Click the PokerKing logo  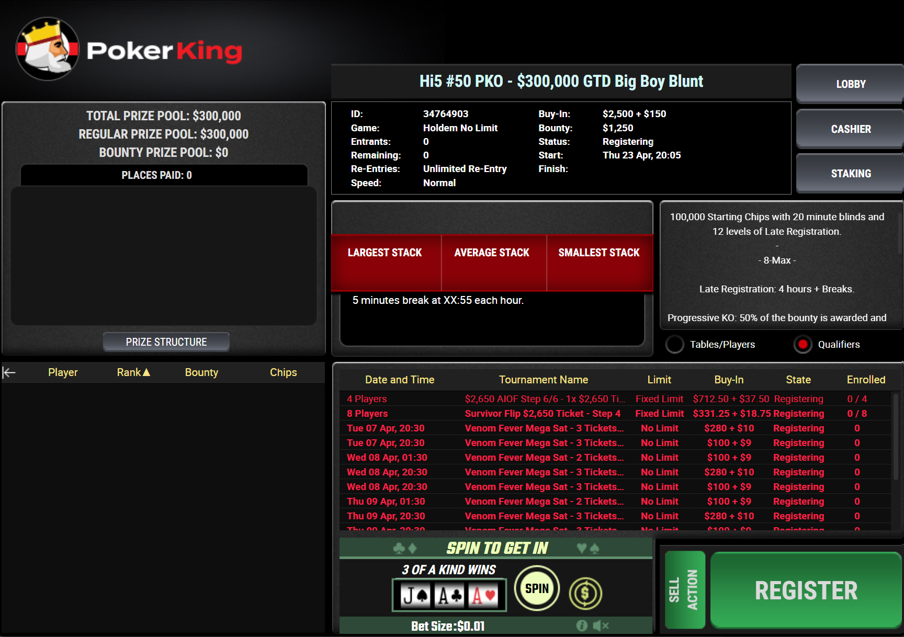(x=129, y=50)
